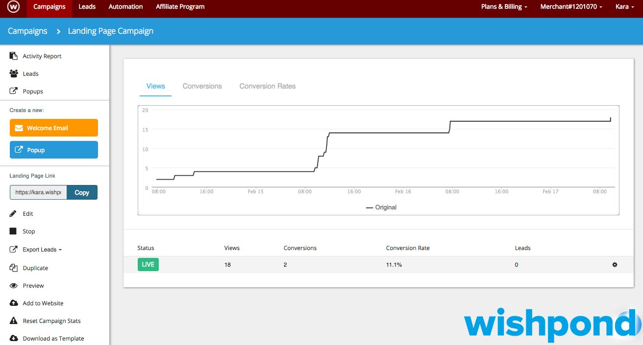Click the Duplicate copy icon

point(14,268)
